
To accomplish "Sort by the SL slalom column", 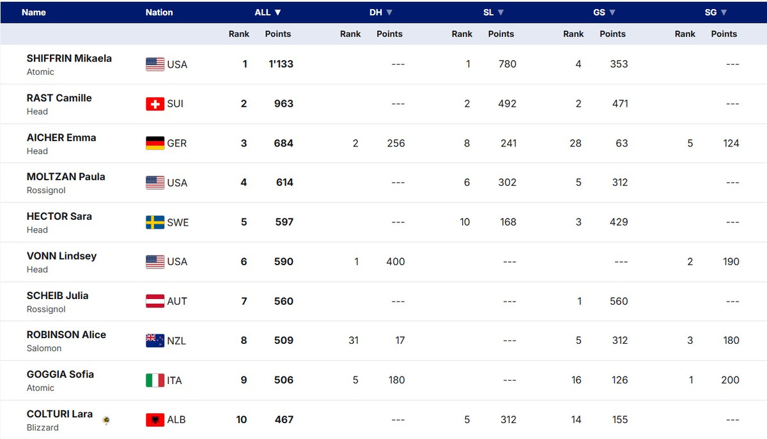I will tap(492, 12).
